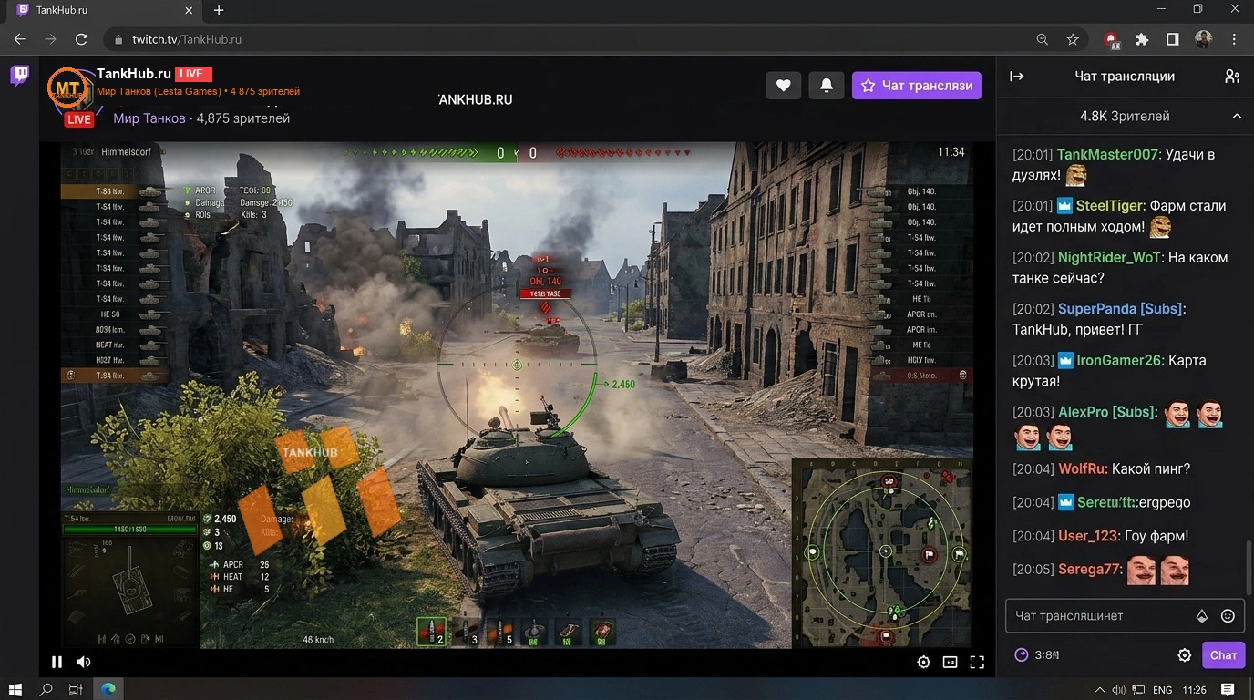The image size is (1254, 700).
Task: Open Windows taskbar search
Action: [x=46, y=689]
